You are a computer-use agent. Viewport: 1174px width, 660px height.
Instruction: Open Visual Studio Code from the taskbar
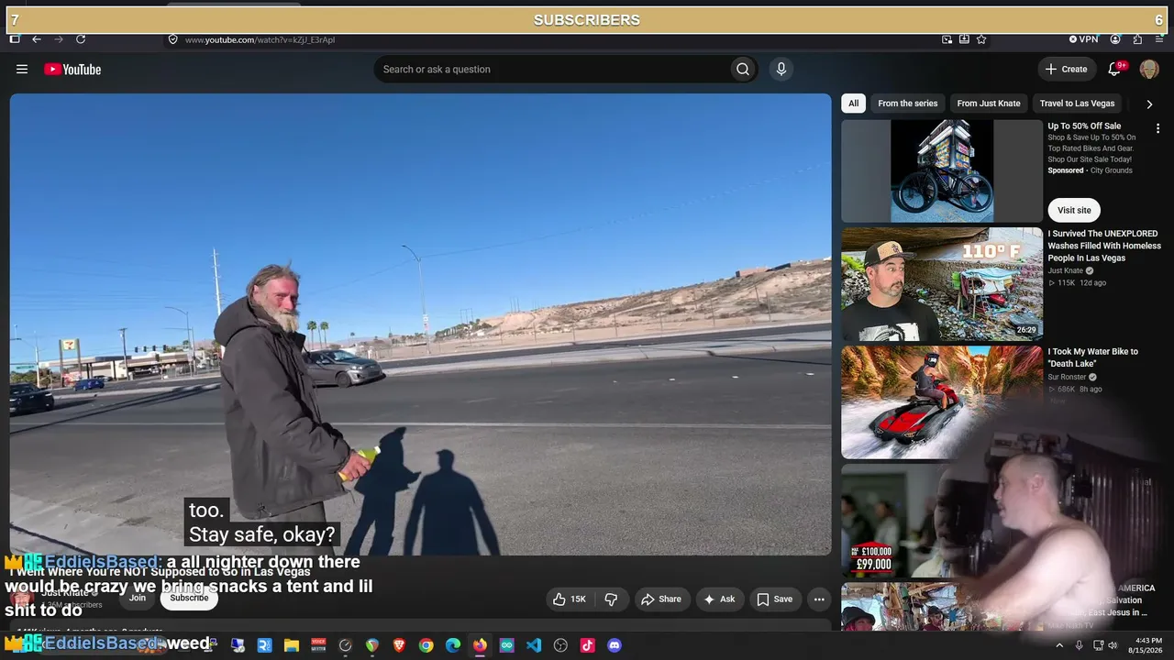pos(534,645)
